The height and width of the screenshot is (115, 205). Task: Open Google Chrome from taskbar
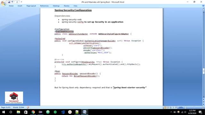[33, 112]
